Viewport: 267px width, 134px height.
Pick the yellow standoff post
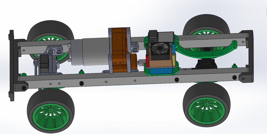click(173, 60)
